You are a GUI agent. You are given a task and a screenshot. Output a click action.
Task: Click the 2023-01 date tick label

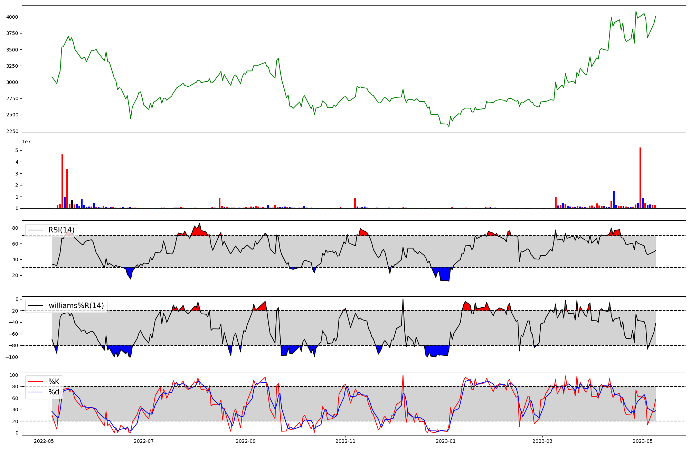click(x=446, y=441)
